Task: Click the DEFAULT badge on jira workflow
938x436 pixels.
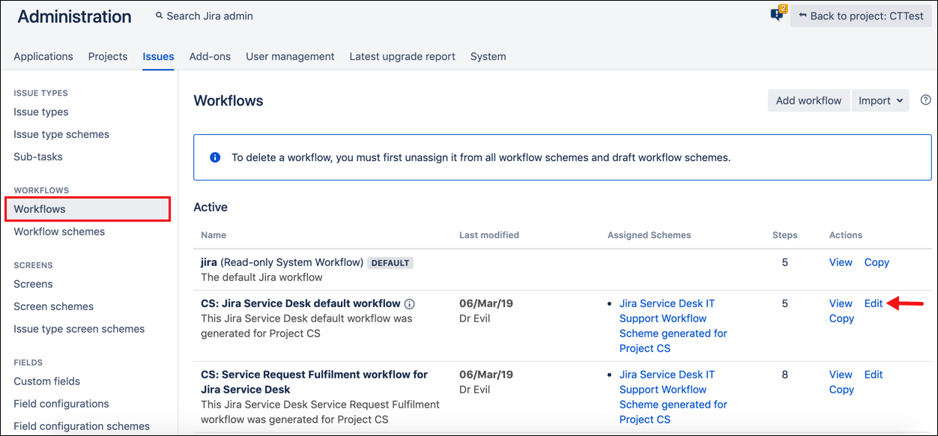Action: [390, 263]
